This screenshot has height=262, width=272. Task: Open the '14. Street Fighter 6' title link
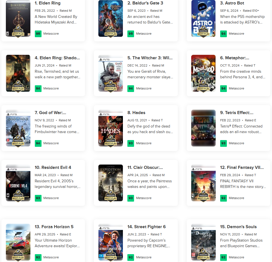147,227
